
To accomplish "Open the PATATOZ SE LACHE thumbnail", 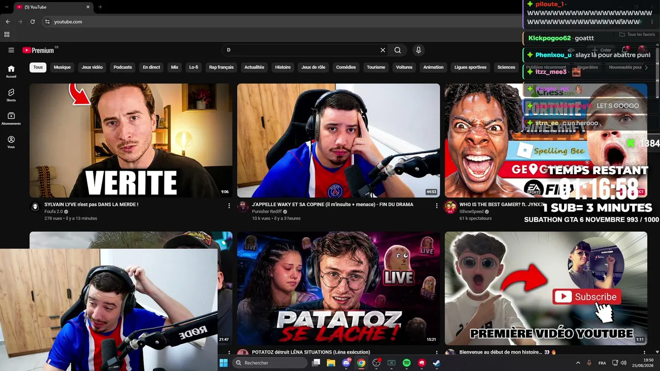I will 338,288.
